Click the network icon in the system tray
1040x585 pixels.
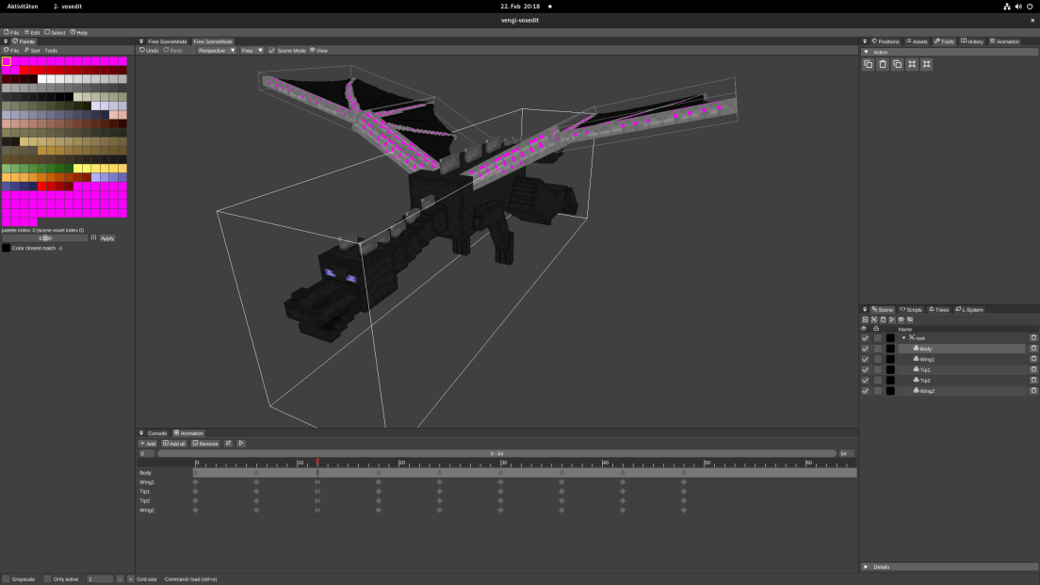click(1007, 7)
